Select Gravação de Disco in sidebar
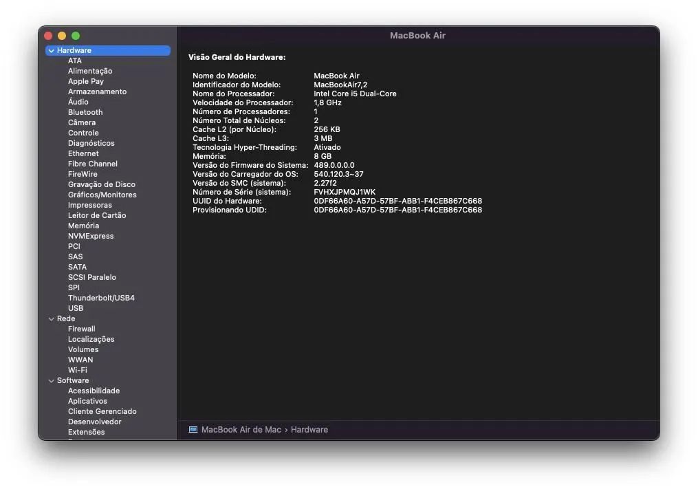Image resolution: width=698 pixels, height=491 pixels. click(102, 184)
